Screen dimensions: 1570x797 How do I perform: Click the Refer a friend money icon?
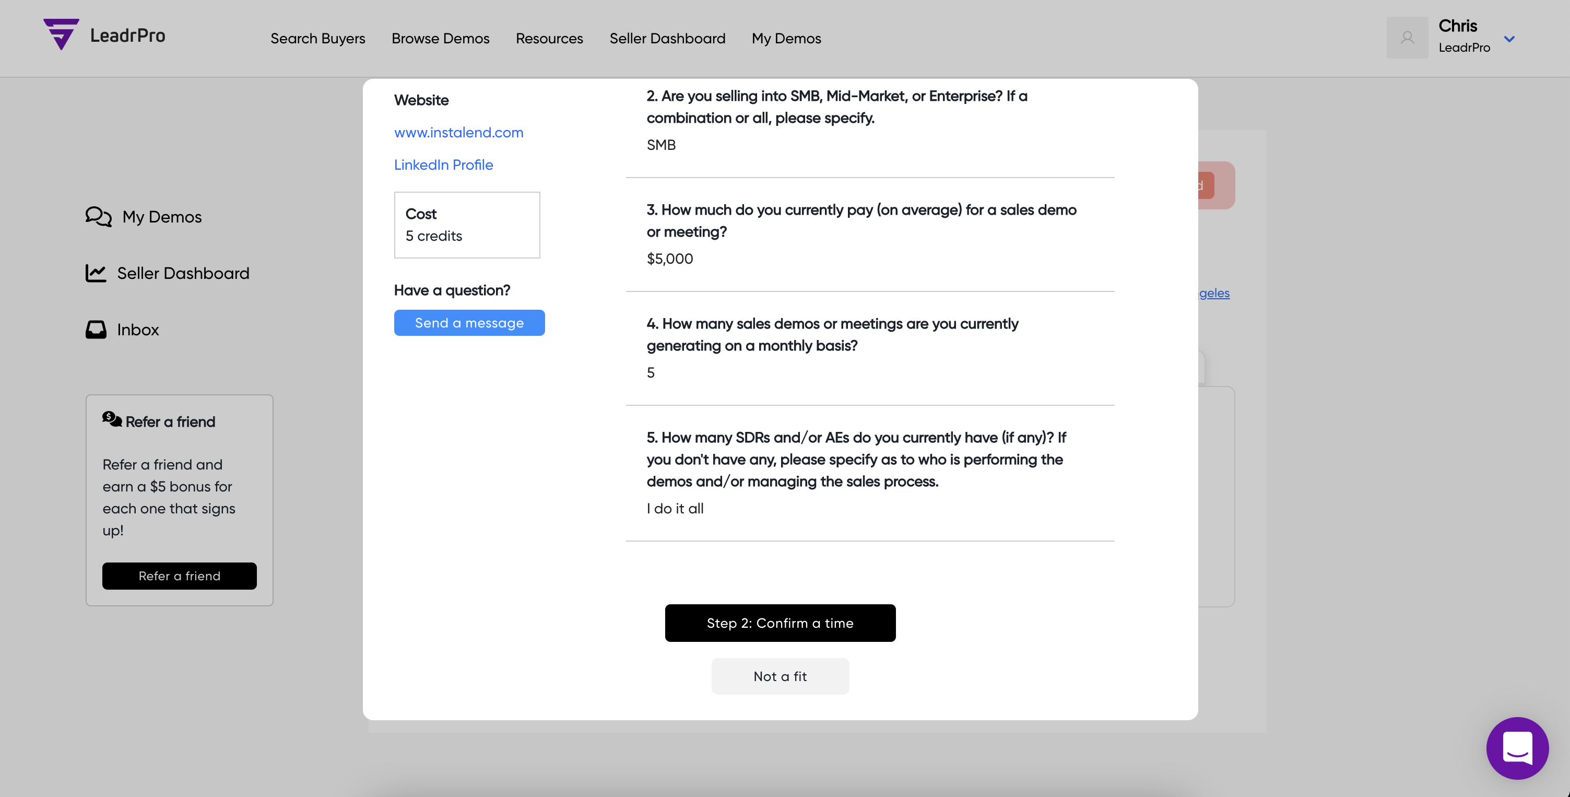point(112,419)
